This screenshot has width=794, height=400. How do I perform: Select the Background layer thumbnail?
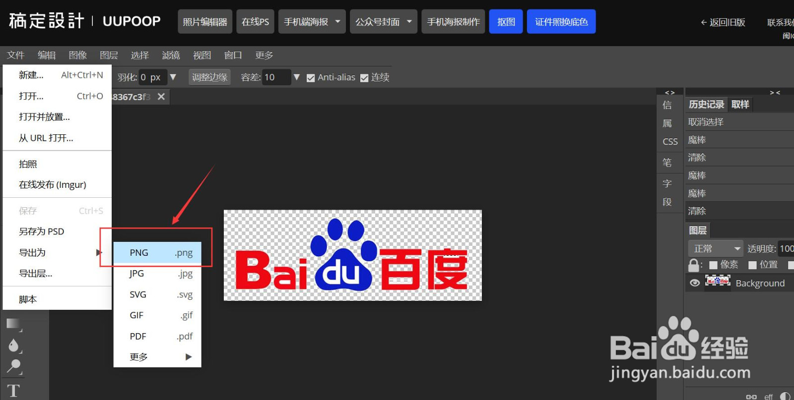click(x=718, y=282)
